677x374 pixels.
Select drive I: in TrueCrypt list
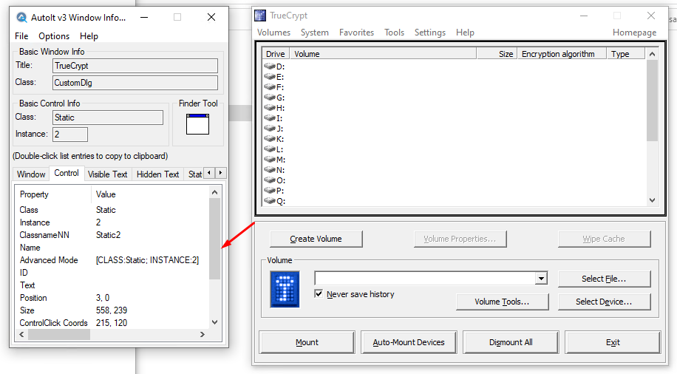(x=275, y=118)
